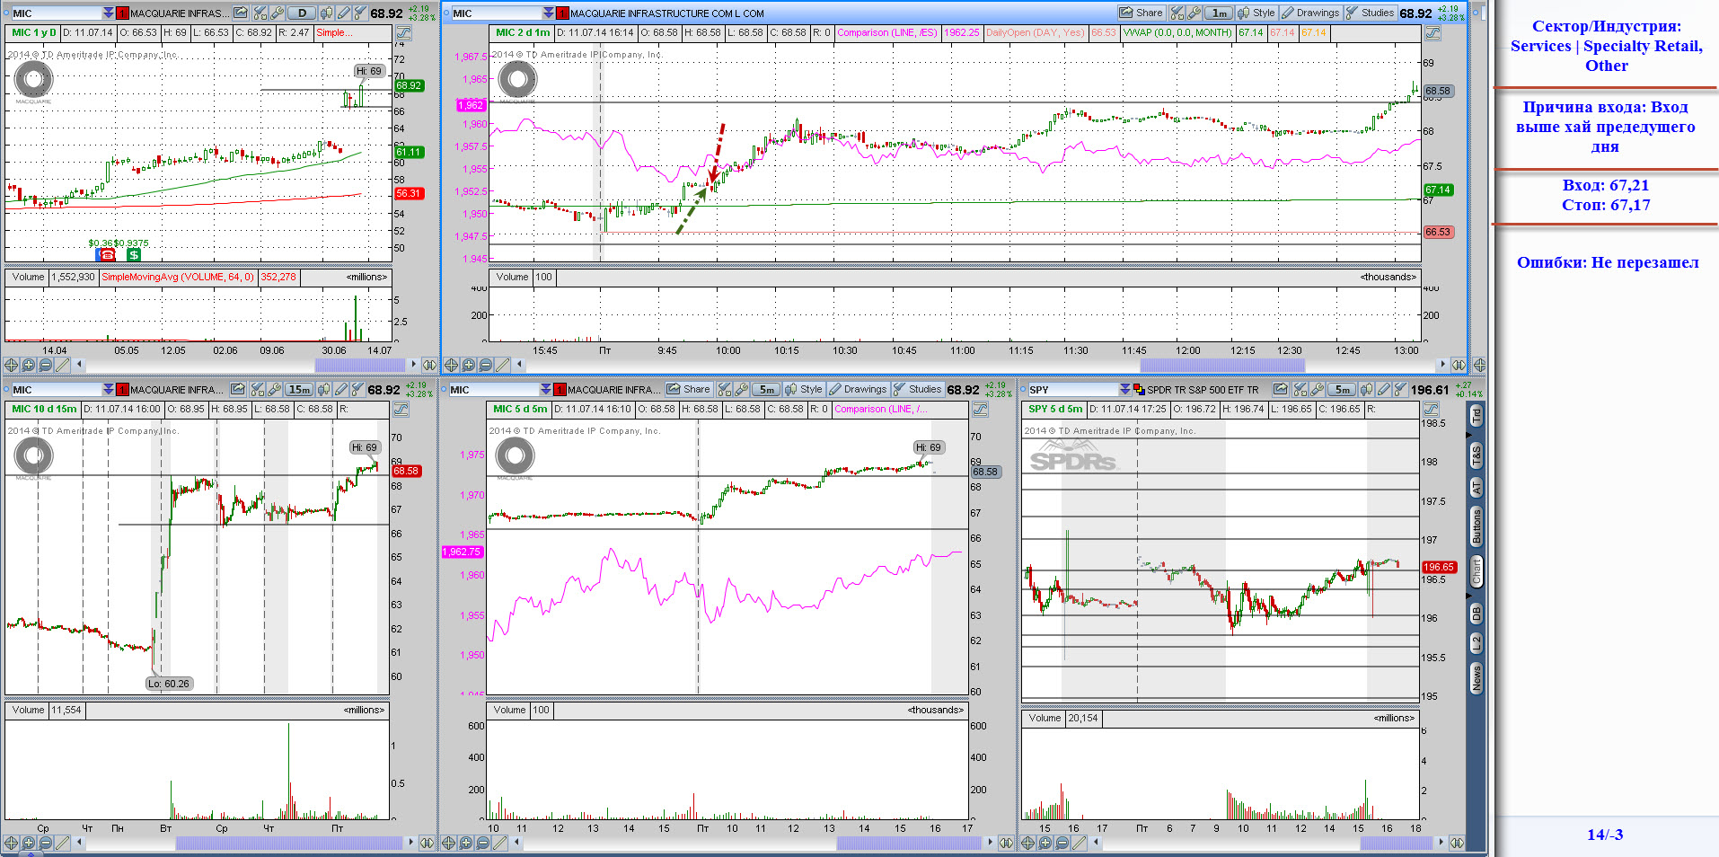Click the expand-arrows icon at the right of the daily chart scrollbar

coord(429,365)
